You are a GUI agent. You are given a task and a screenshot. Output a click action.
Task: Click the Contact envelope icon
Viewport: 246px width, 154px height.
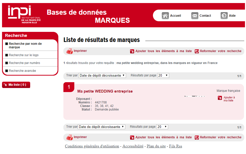click(195, 16)
